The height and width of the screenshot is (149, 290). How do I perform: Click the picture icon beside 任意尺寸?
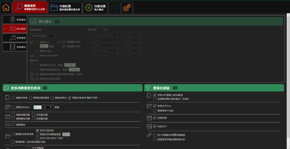(149, 126)
